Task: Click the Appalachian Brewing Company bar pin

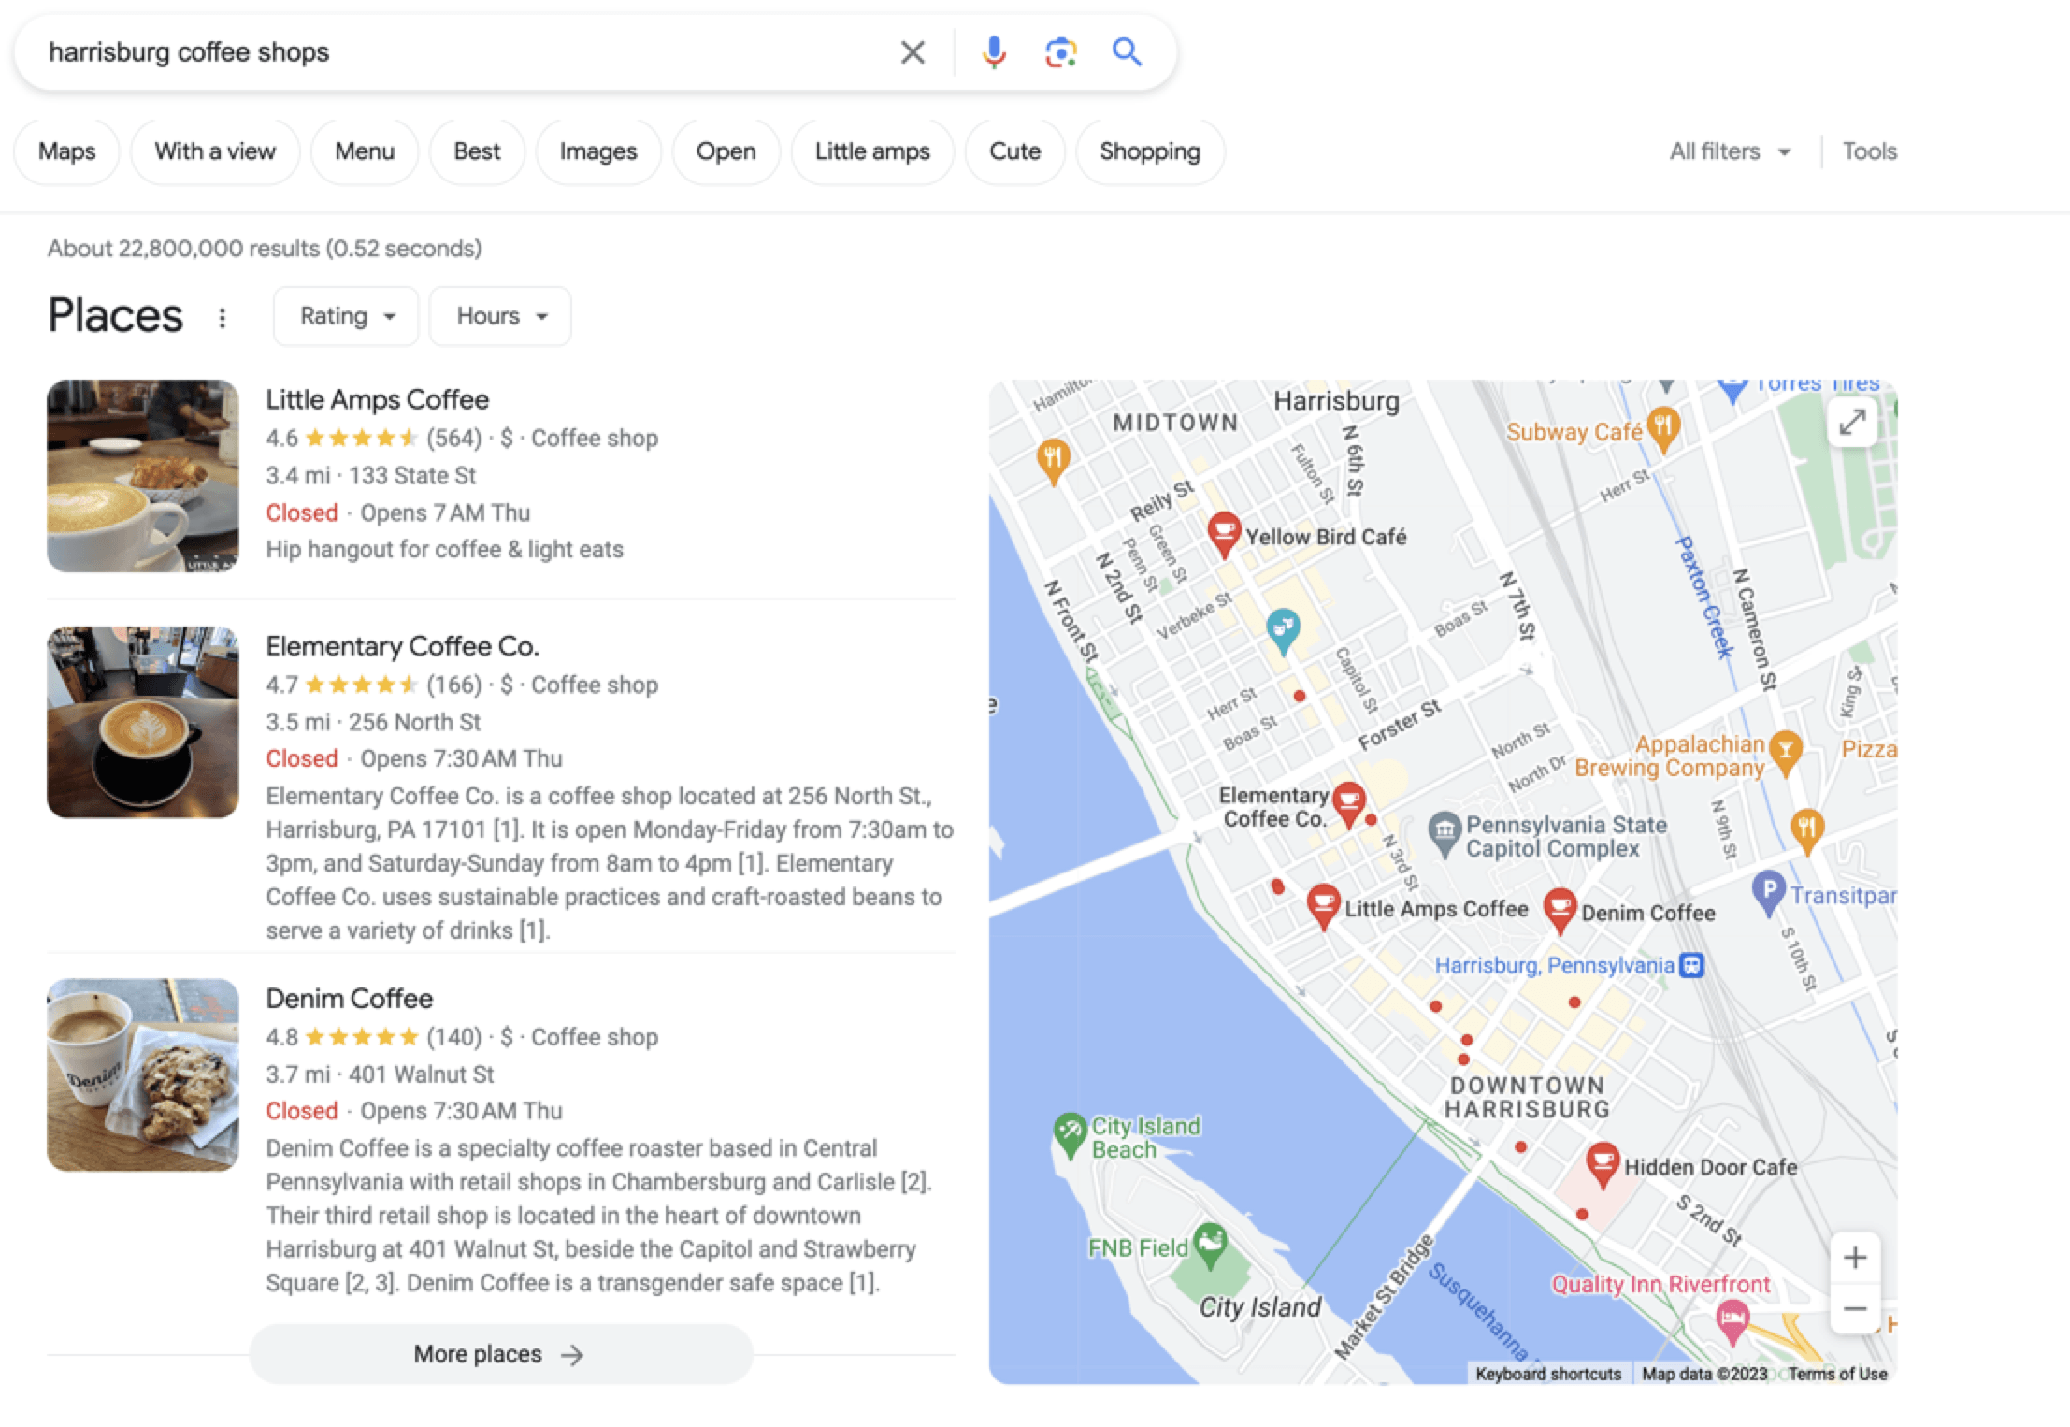Action: pyautogui.click(x=1786, y=753)
